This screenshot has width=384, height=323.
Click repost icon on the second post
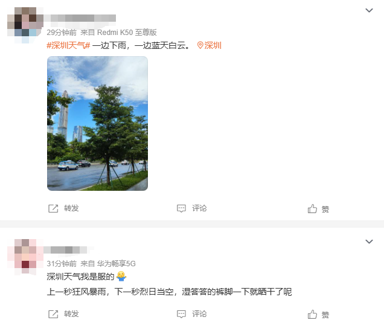pos(53,314)
